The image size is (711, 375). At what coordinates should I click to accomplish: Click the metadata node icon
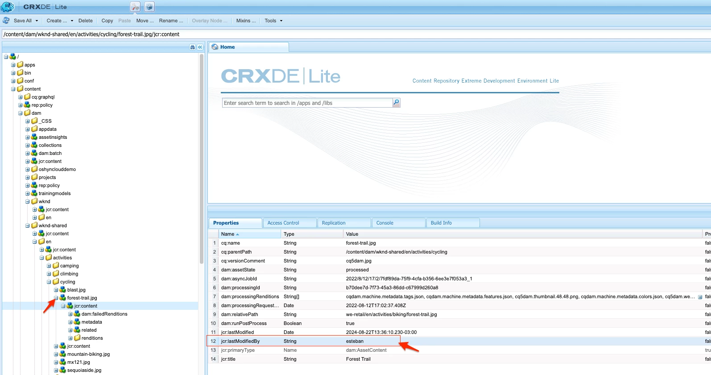click(x=77, y=322)
